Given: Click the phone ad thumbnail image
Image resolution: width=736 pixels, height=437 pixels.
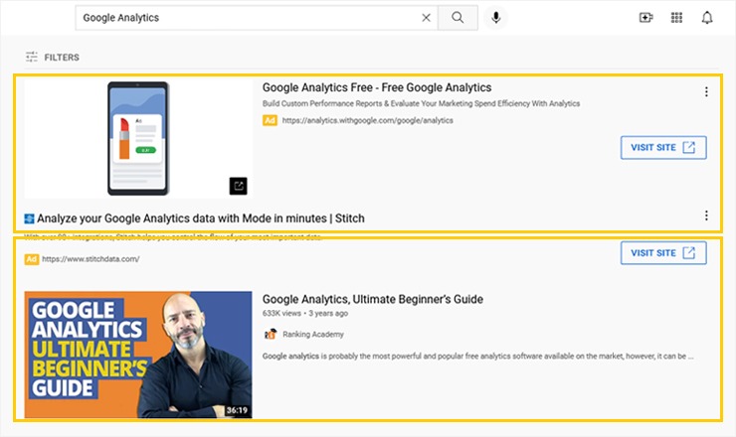Looking at the screenshot, I should point(138,138).
